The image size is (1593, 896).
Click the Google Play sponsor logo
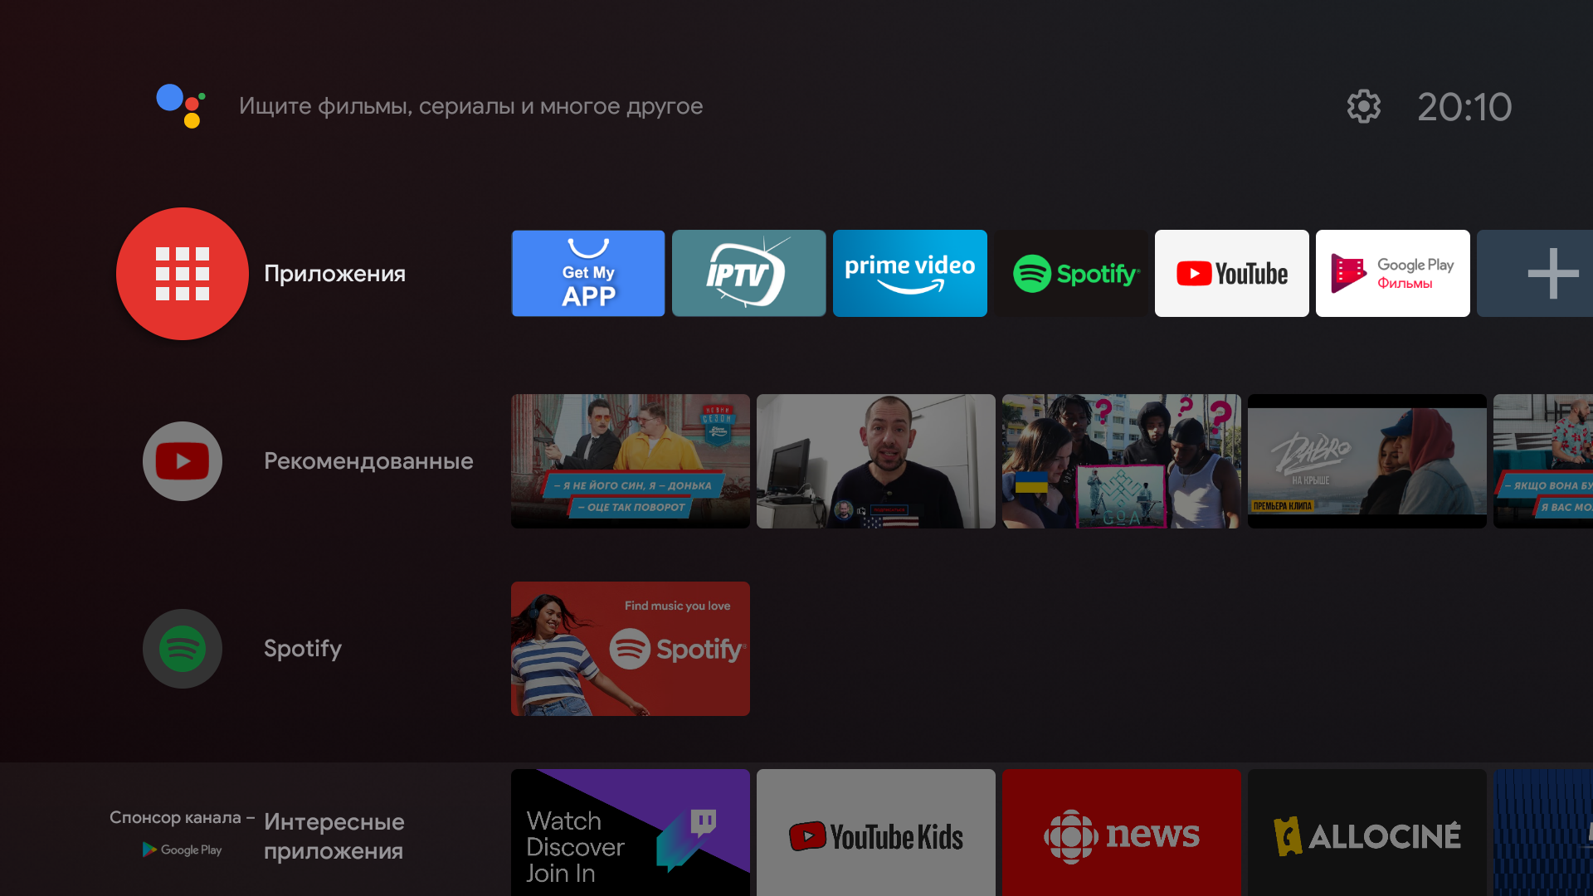tap(183, 850)
